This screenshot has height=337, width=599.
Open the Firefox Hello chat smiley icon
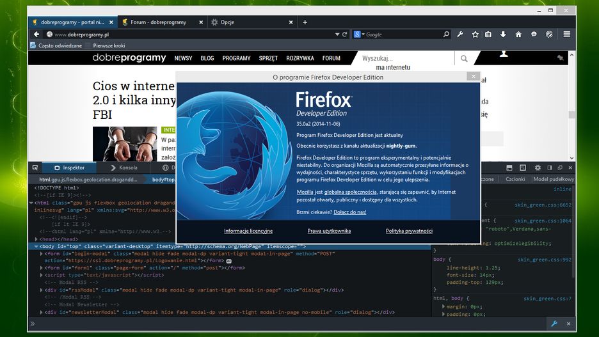point(534,35)
